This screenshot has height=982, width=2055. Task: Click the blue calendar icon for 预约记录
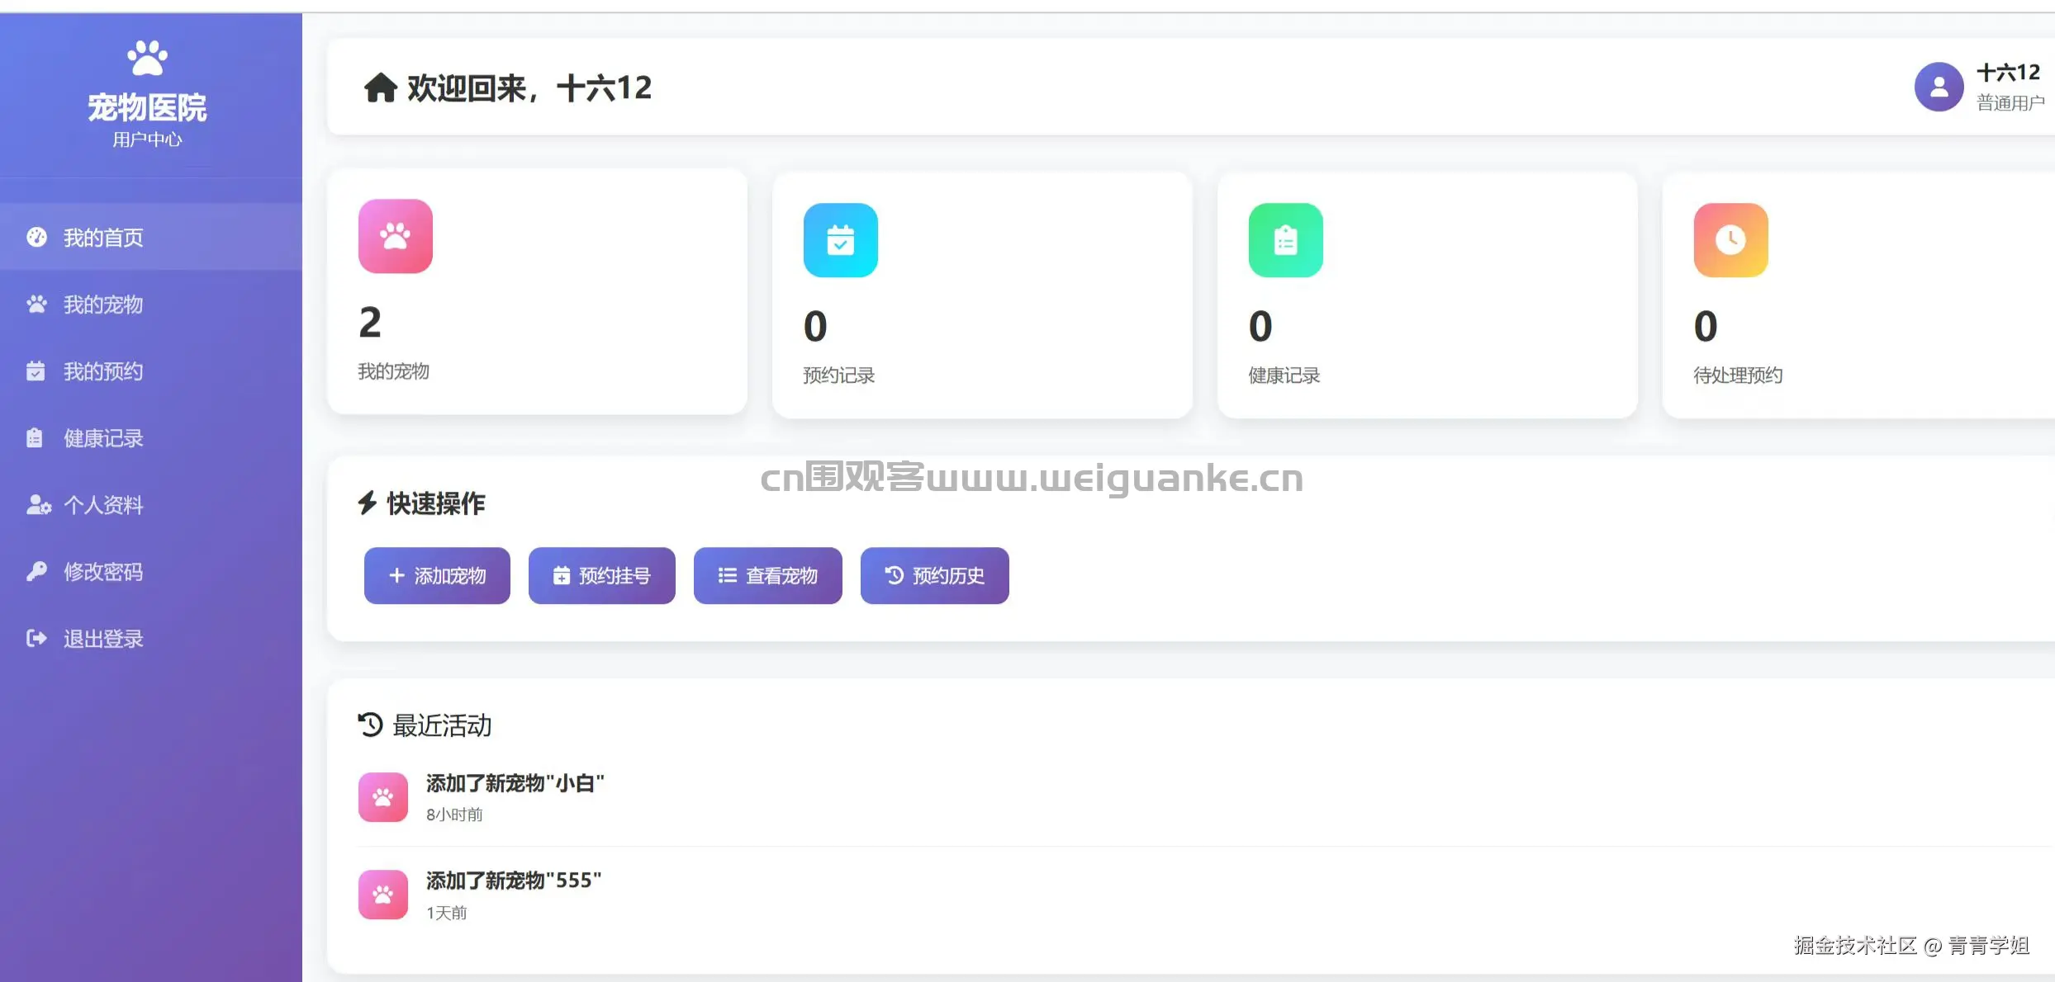click(x=841, y=240)
